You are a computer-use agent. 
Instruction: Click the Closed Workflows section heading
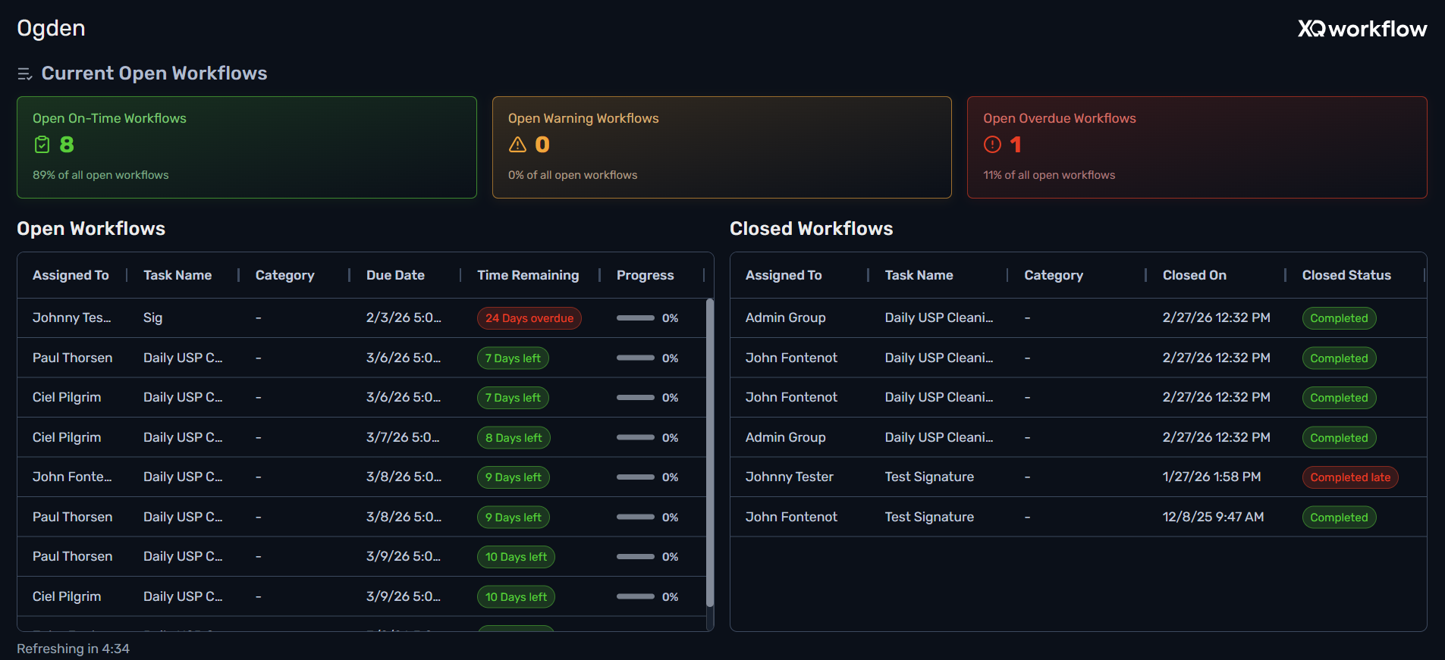811,229
